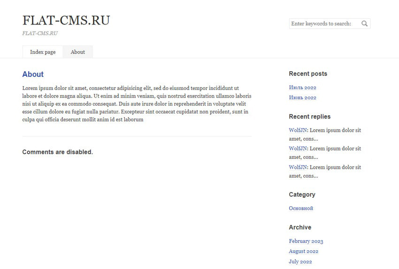Click the italic FLAT-CMS.RU tagline

[x=40, y=33]
